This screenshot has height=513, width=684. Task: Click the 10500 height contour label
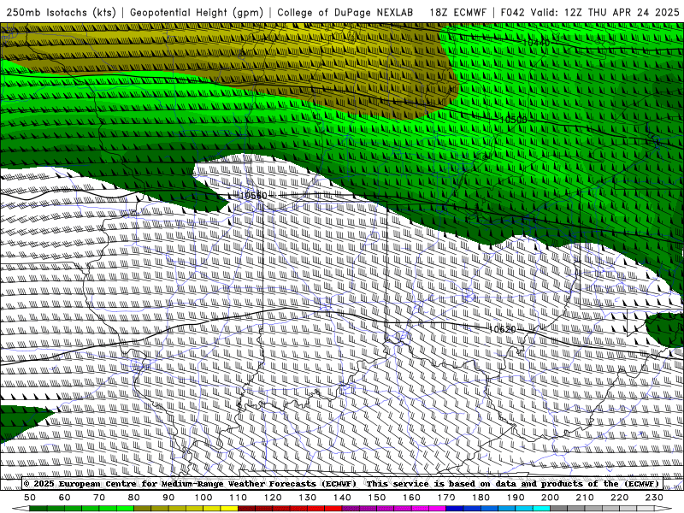pyautogui.click(x=514, y=120)
